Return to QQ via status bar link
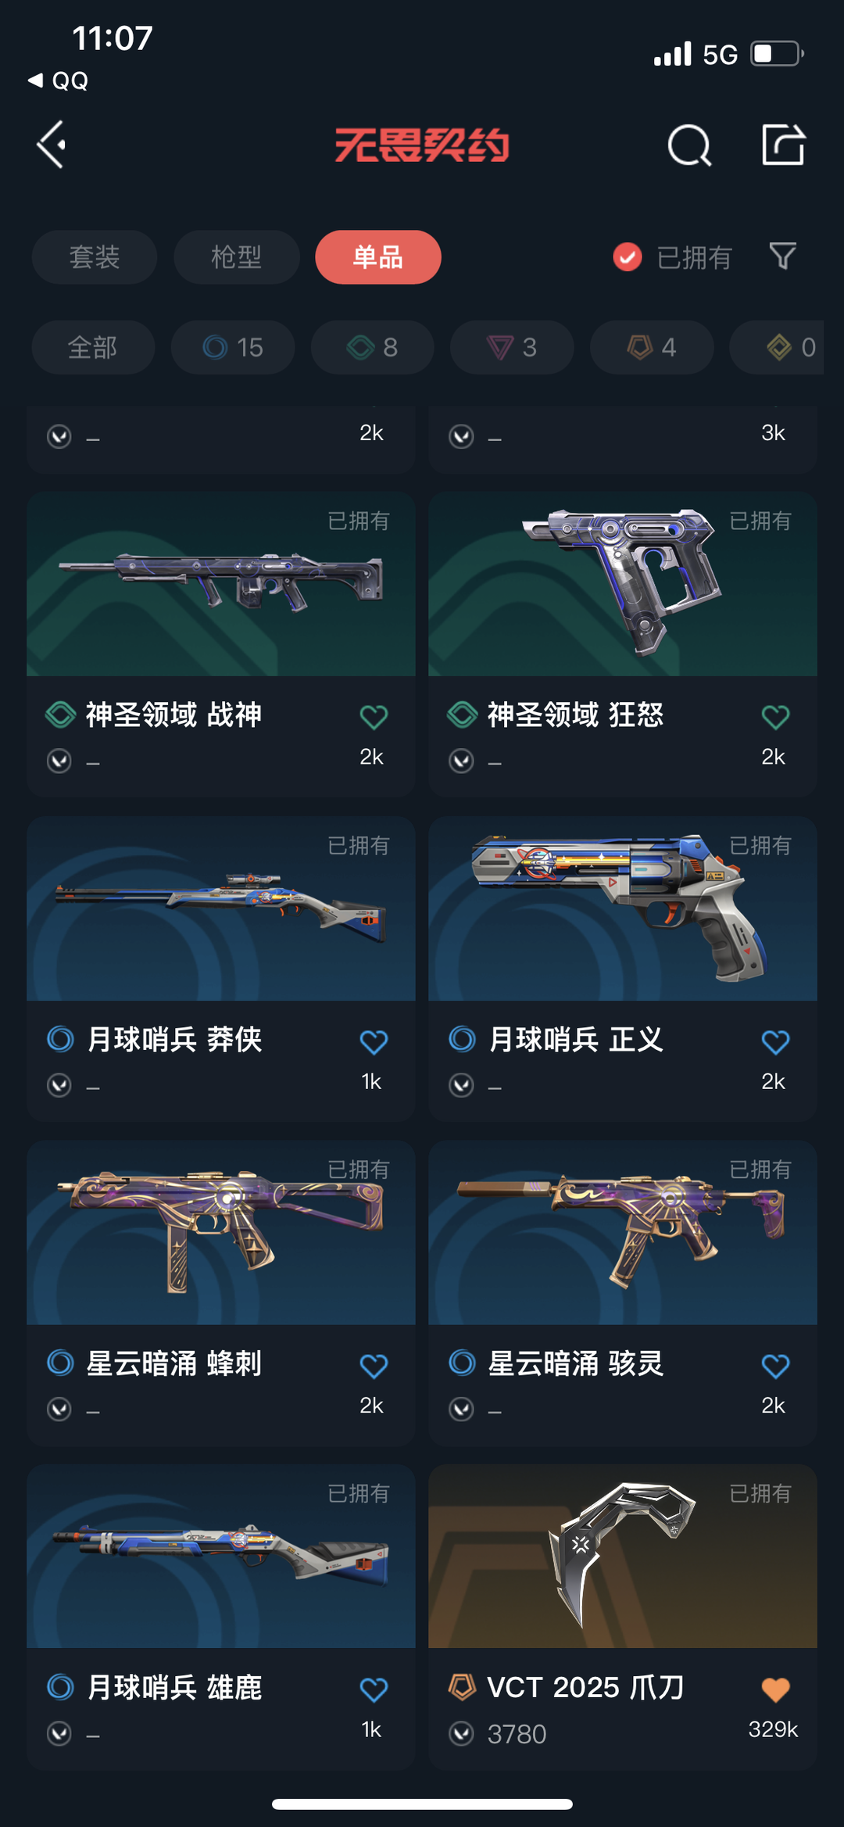Viewport: 844px width, 1827px height. coord(59,81)
